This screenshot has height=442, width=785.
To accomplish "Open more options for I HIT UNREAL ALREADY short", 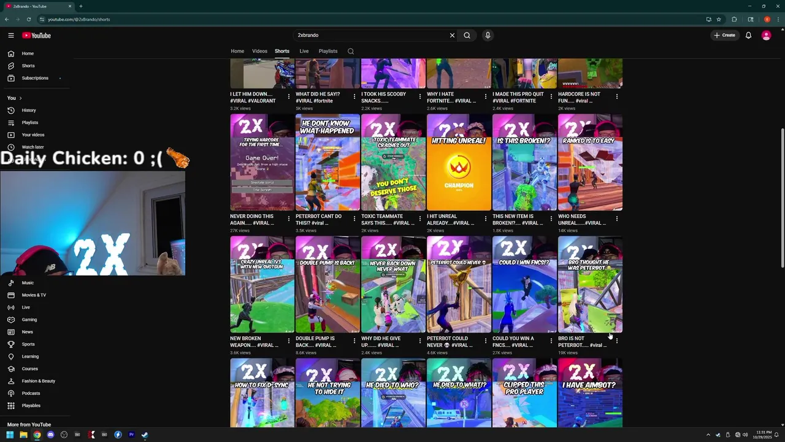I will coord(486,219).
